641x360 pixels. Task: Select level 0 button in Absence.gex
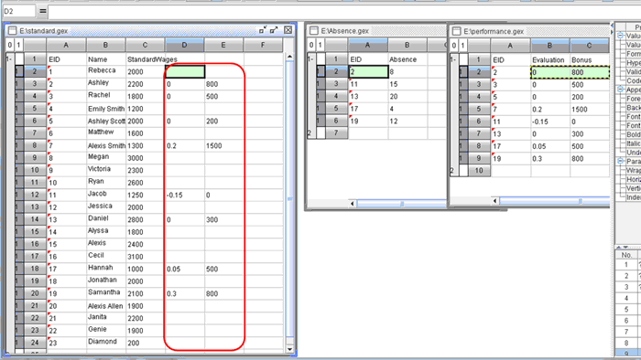tap(311, 45)
